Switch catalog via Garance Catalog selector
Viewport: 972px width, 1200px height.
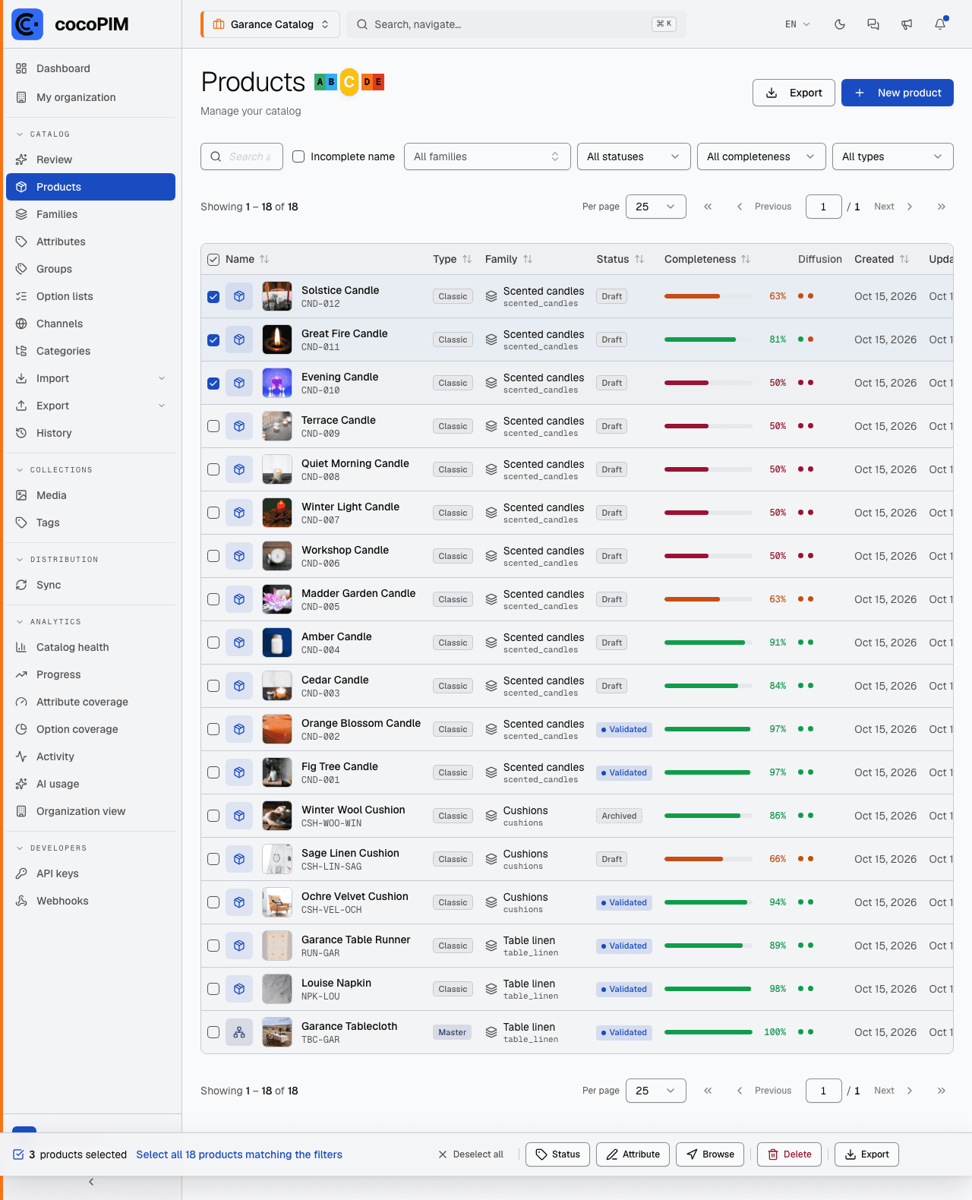[270, 24]
